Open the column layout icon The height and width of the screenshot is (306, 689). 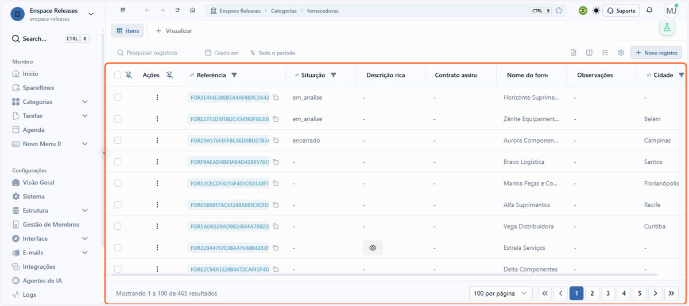click(589, 53)
